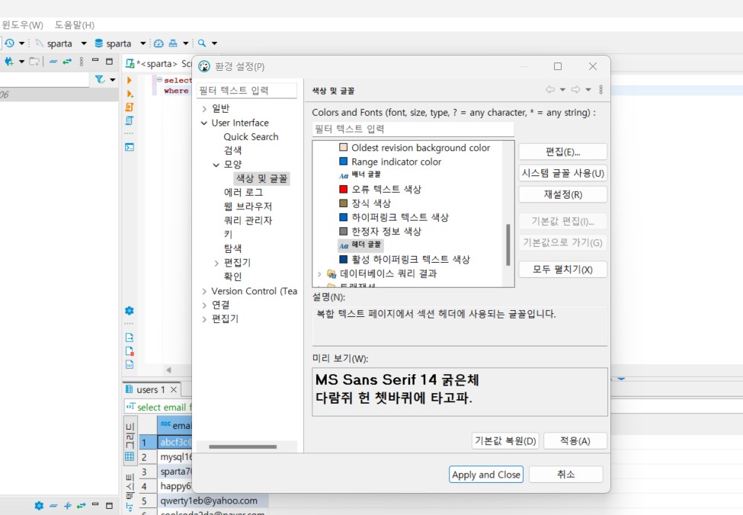743x515 pixels.
Task: Select the Oldest revision background color swatch
Action: [344, 147]
